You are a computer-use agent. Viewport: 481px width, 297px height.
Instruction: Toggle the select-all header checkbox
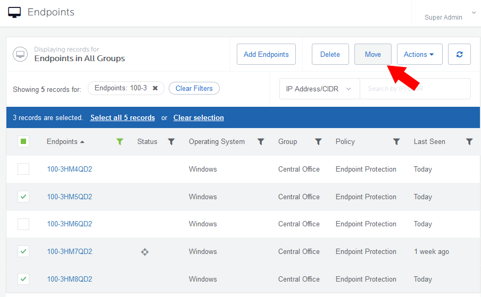click(23, 141)
